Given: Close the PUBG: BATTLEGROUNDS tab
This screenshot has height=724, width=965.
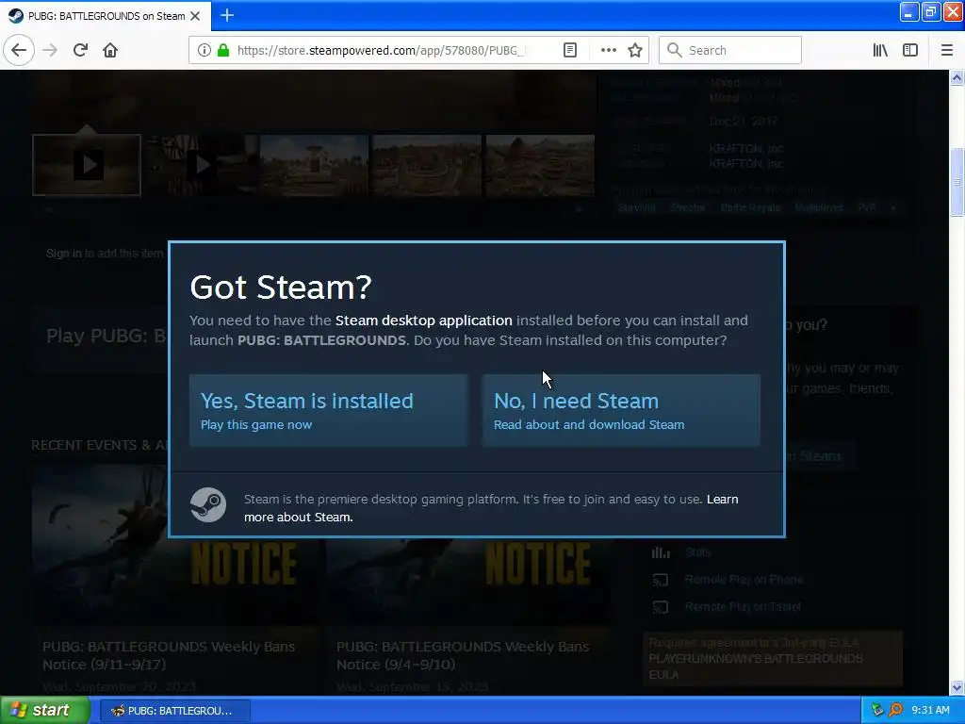Looking at the screenshot, I should point(195,16).
